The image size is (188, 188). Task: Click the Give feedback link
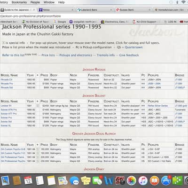point(129,55)
